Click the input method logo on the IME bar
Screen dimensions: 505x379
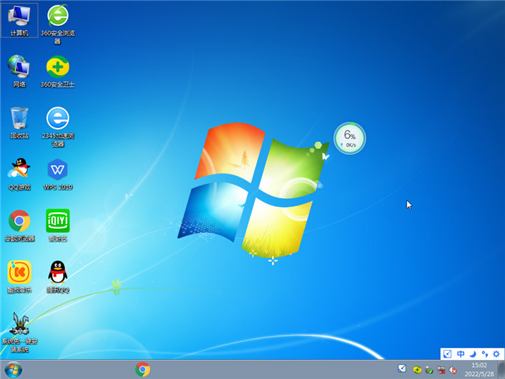(x=447, y=354)
